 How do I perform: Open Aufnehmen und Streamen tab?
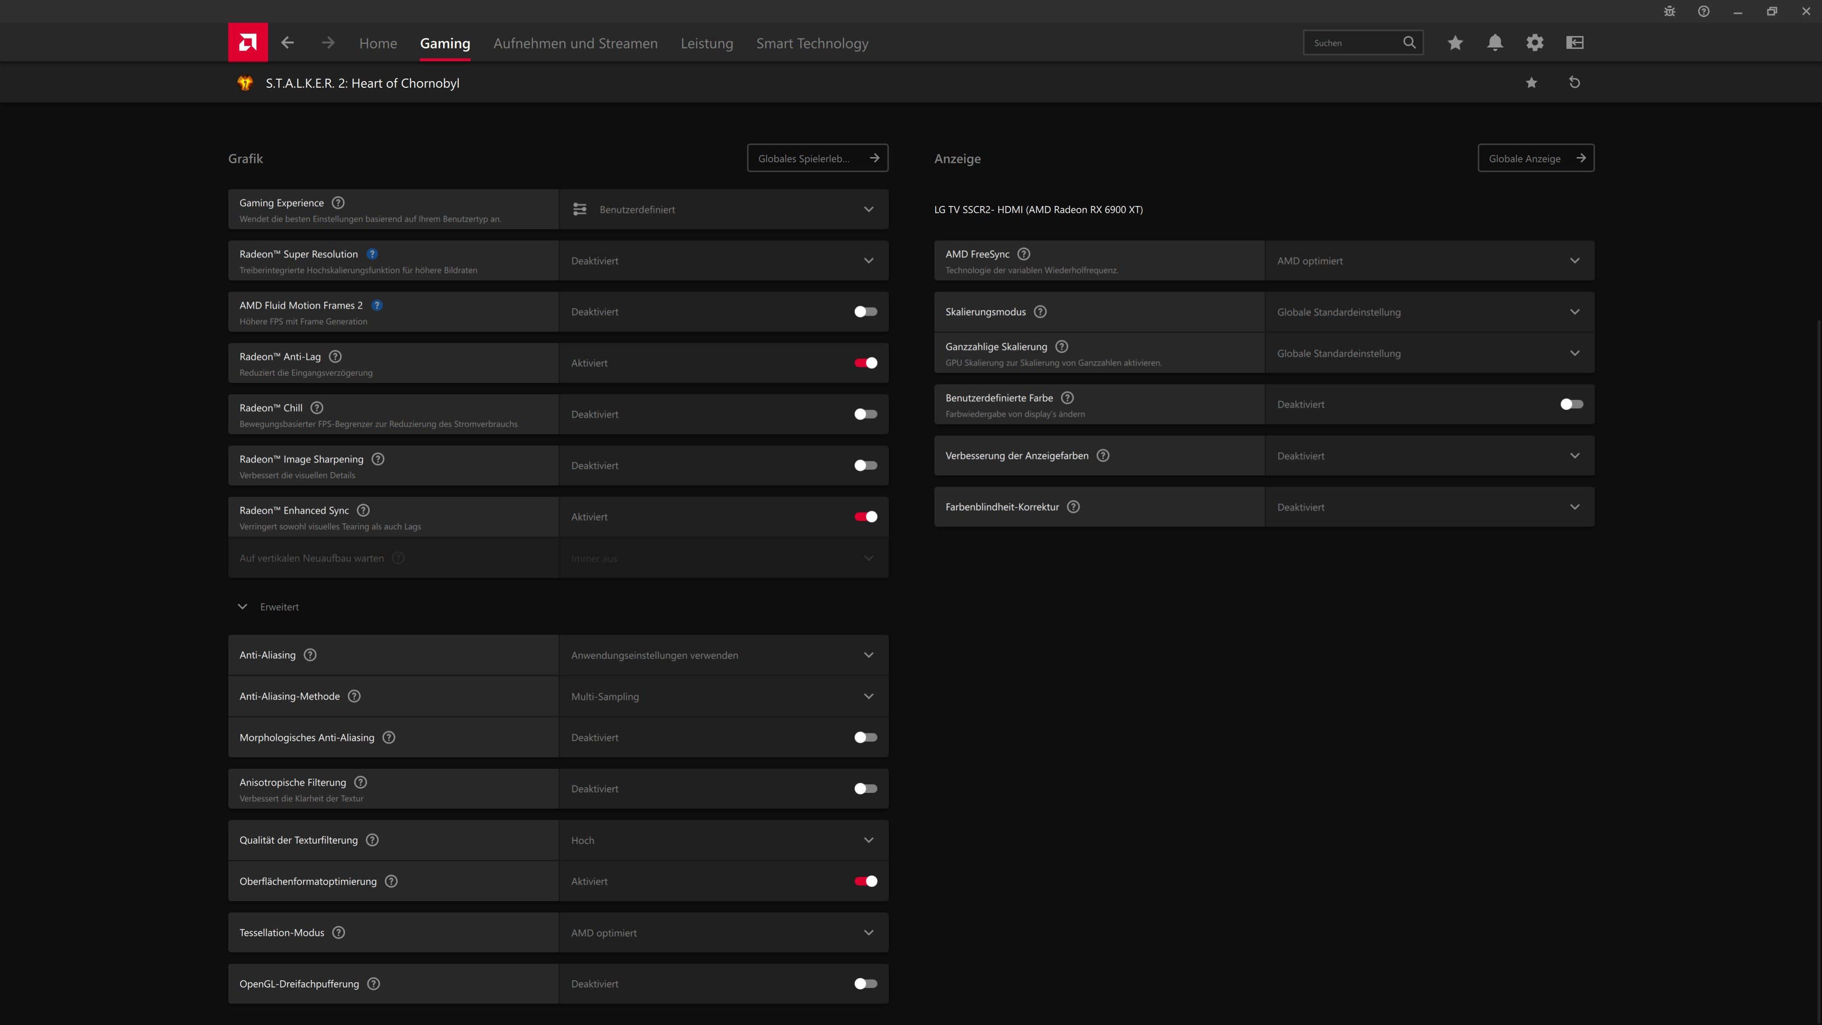coord(575,43)
